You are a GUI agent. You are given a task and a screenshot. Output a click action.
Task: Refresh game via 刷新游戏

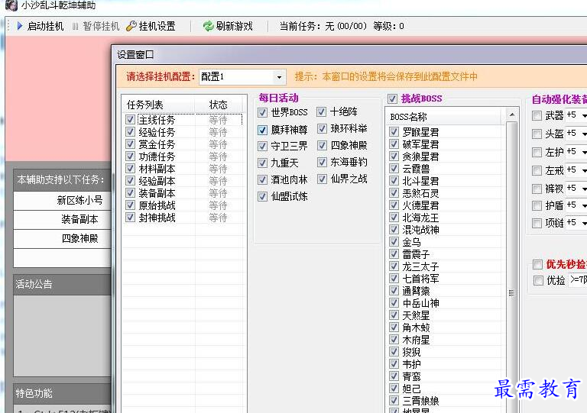pos(228,26)
